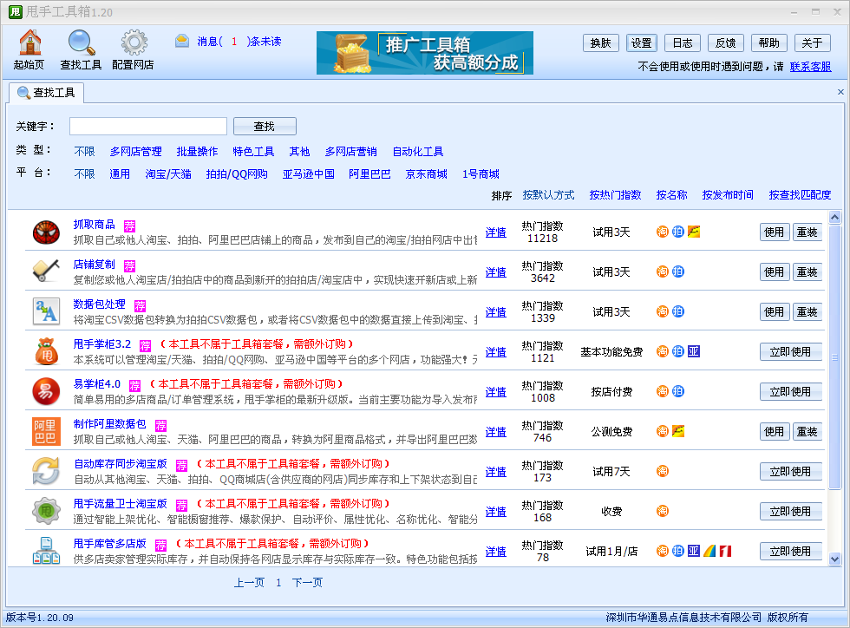
Task: Open the 制作阿里数据包 tool title
Action: pyautogui.click(x=109, y=423)
